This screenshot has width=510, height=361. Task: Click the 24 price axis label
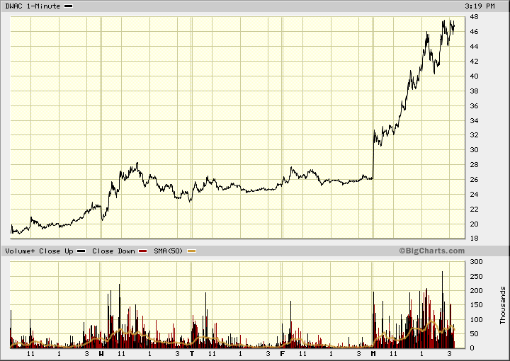474,195
